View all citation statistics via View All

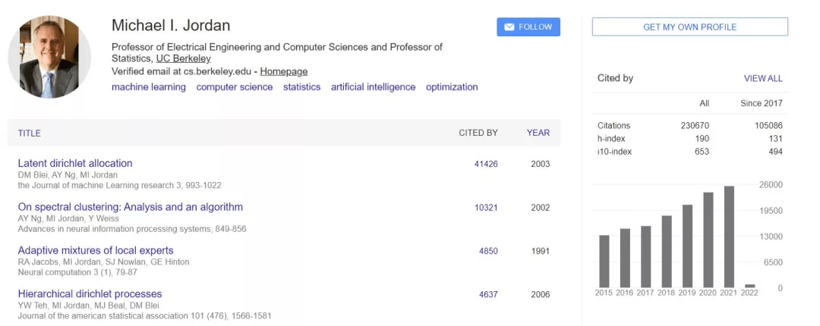pyautogui.click(x=763, y=78)
